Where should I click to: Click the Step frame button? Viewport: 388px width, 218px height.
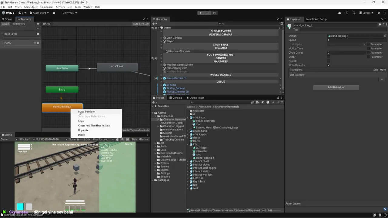tap(214, 13)
